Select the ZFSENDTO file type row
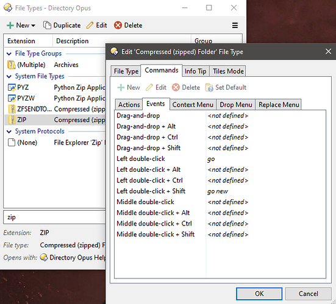Image resolution: width=336 pixels, height=304 pixels. (x=55, y=109)
